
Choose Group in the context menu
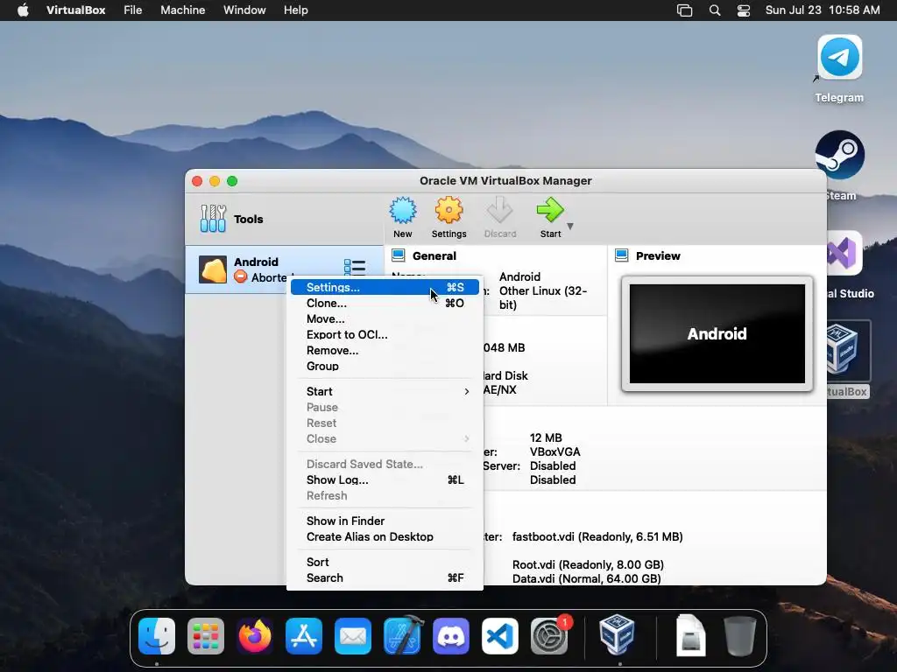385,367
